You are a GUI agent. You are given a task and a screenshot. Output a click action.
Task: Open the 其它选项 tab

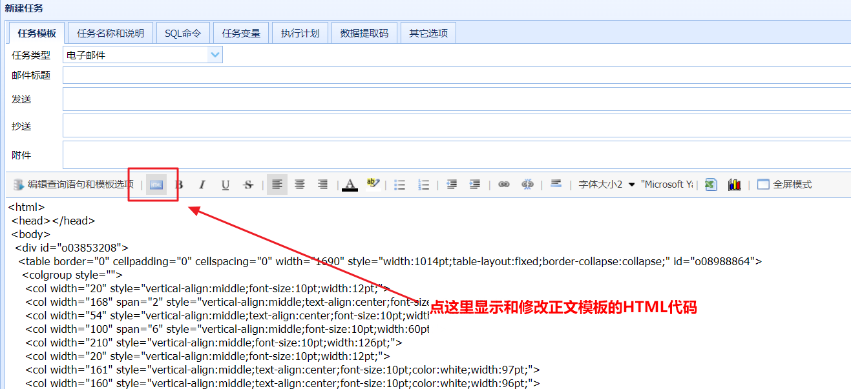click(x=428, y=33)
